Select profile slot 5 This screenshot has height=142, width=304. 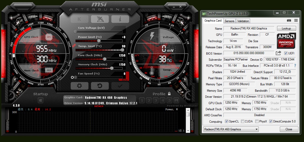[170, 100]
